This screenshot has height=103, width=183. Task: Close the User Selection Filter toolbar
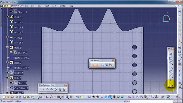point(65,85)
